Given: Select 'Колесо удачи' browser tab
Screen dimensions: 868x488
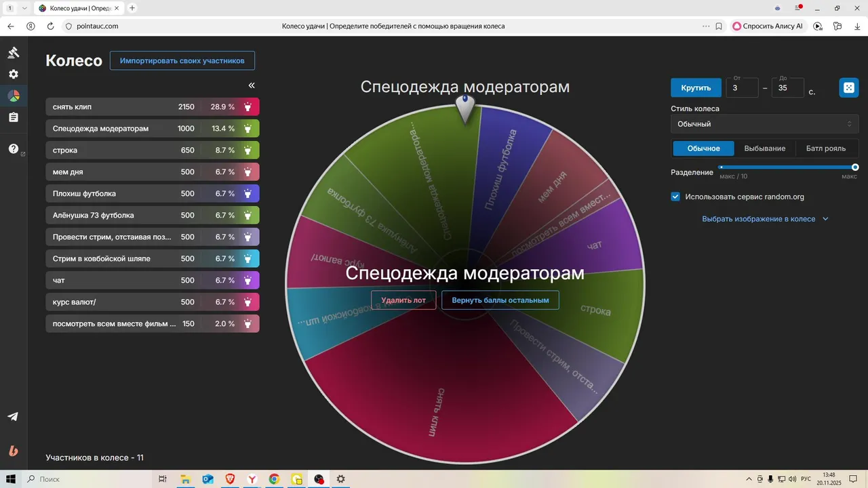Looking at the screenshot, I should (78, 8).
